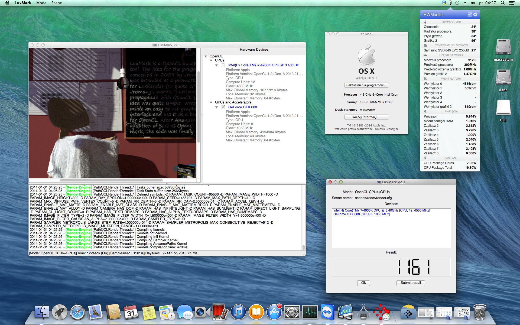The width and height of the screenshot is (520, 325).
Task: Select Intel Core i7-4930K in Devices list
Action: click(x=382, y=210)
